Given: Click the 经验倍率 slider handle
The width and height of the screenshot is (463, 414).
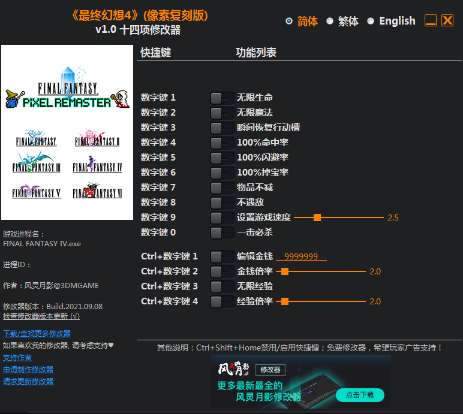Looking at the screenshot, I should pyautogui.click(x=285, y=301).
